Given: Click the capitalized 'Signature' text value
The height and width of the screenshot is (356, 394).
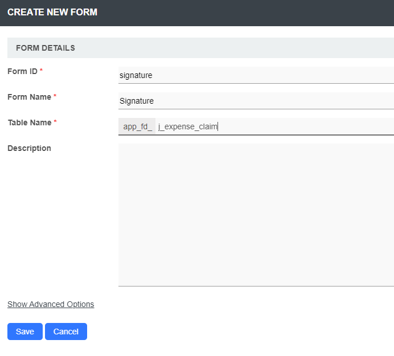Looking at the screenshot, I should tap(137, 101).
